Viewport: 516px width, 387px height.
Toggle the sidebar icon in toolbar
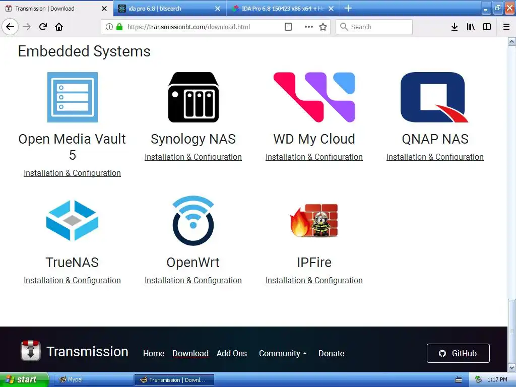(x=487, y=27)
